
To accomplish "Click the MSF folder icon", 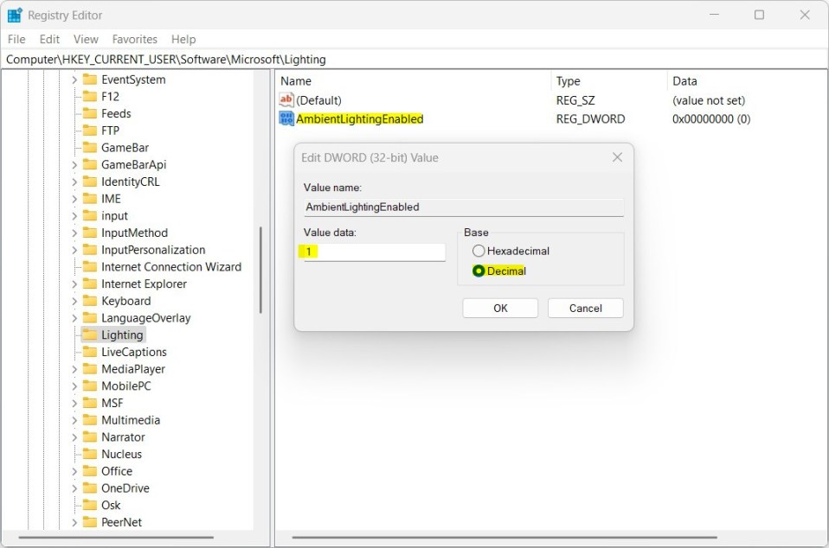I will 90,403.
